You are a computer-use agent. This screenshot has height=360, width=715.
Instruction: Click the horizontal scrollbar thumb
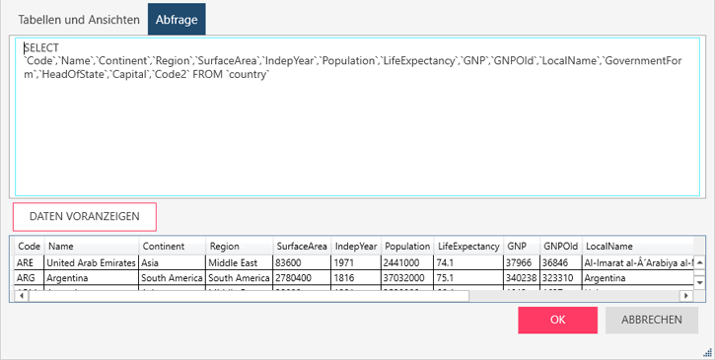point(249,296)
